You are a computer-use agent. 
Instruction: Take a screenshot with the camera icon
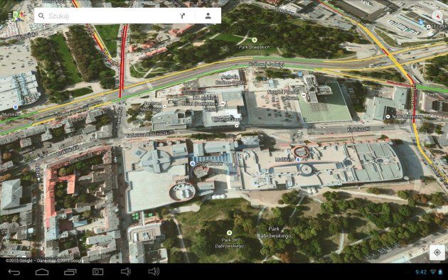tap(97, 271)
